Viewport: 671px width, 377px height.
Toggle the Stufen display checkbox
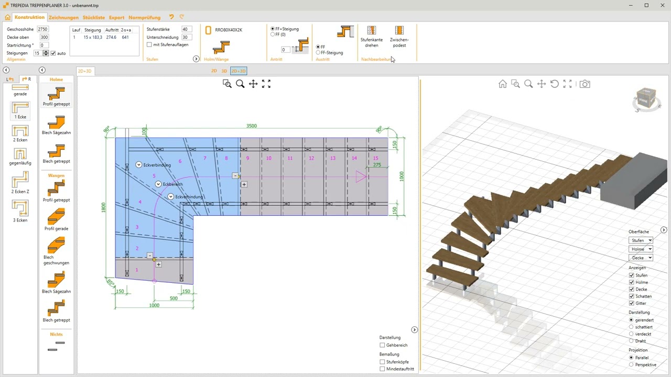632,275
